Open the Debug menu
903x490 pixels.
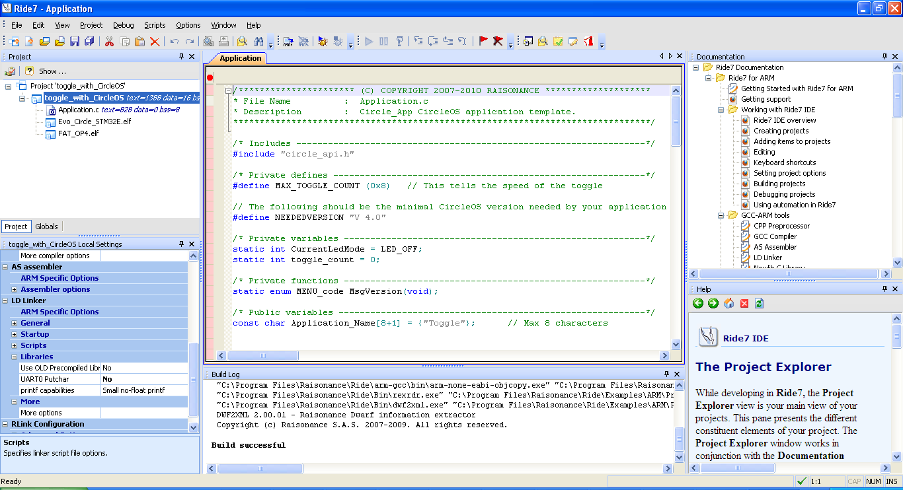(123, 24)
